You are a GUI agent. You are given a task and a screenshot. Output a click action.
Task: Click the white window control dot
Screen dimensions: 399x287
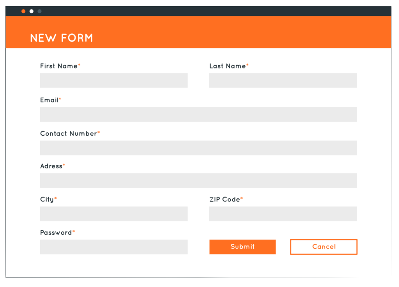click(31, 11)
